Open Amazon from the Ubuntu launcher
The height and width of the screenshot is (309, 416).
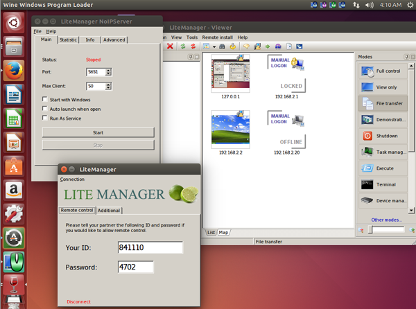click(14, 190)
